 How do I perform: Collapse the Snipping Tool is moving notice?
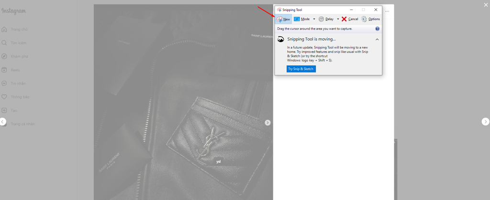click(377, 39)
